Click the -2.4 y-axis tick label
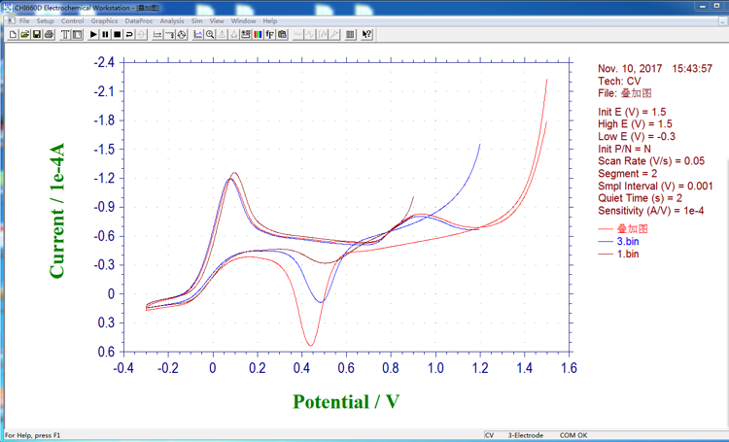 (104, 62)
